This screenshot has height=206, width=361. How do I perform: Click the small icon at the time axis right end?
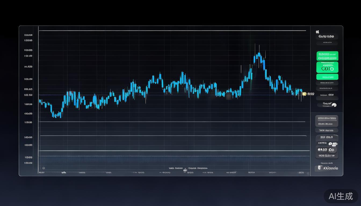click(x=308, y=173)
